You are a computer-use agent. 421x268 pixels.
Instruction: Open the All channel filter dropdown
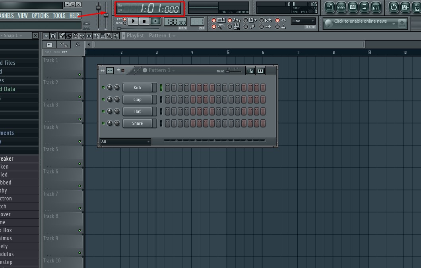pyautogui.click(x=125, y=142)
